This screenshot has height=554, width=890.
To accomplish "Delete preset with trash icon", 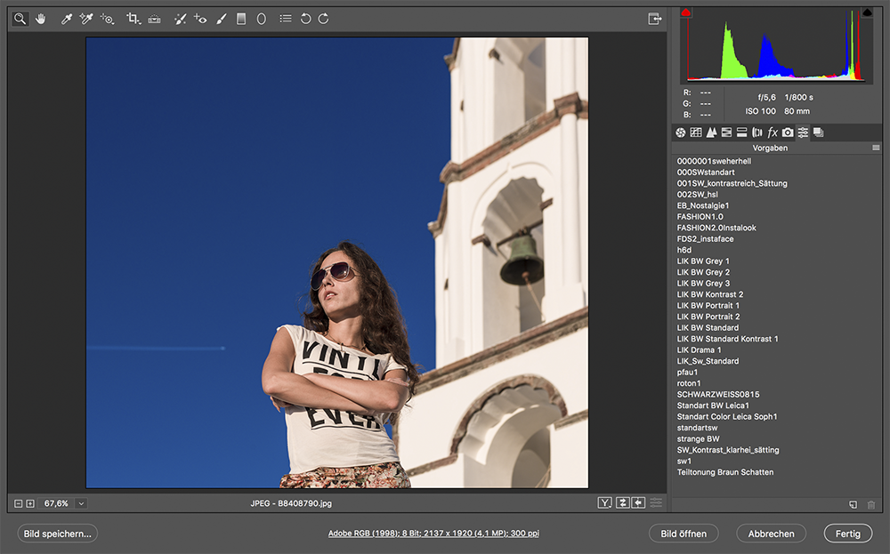I will pyautogui.click(x=871, y=504).
